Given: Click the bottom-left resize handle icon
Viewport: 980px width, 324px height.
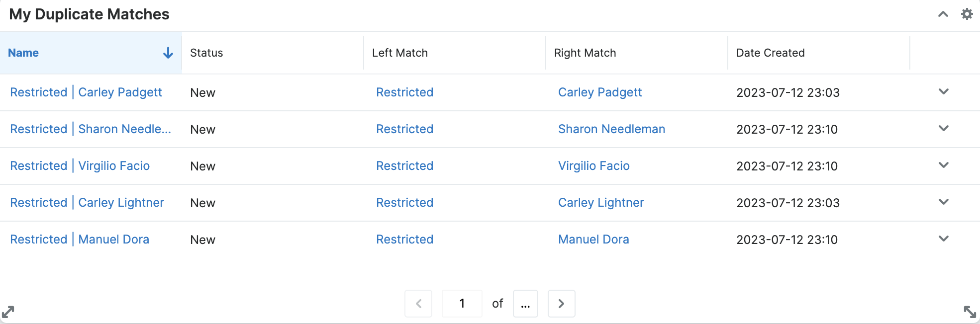Looking at the screenshot, I should [8, 312].
